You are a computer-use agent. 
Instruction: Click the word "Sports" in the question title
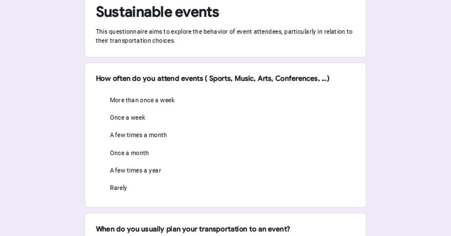(x=220, y=79)
